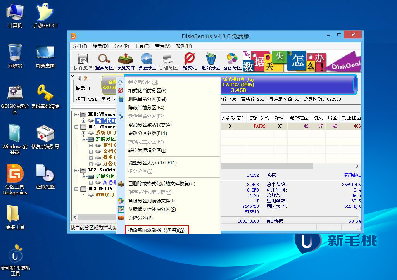Open the Windows安装器 desktop icon
Image resolution: width=397 pixels, height=280 pixels.
[15, 139]
